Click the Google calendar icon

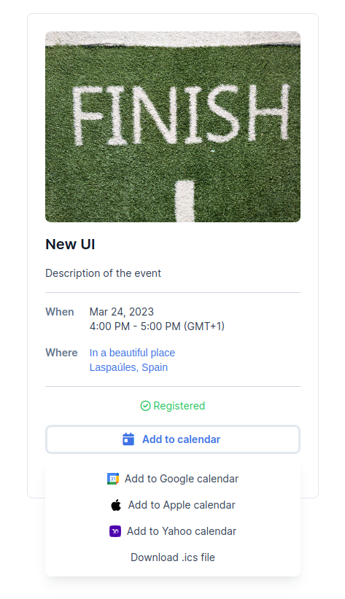pos(113,479)
